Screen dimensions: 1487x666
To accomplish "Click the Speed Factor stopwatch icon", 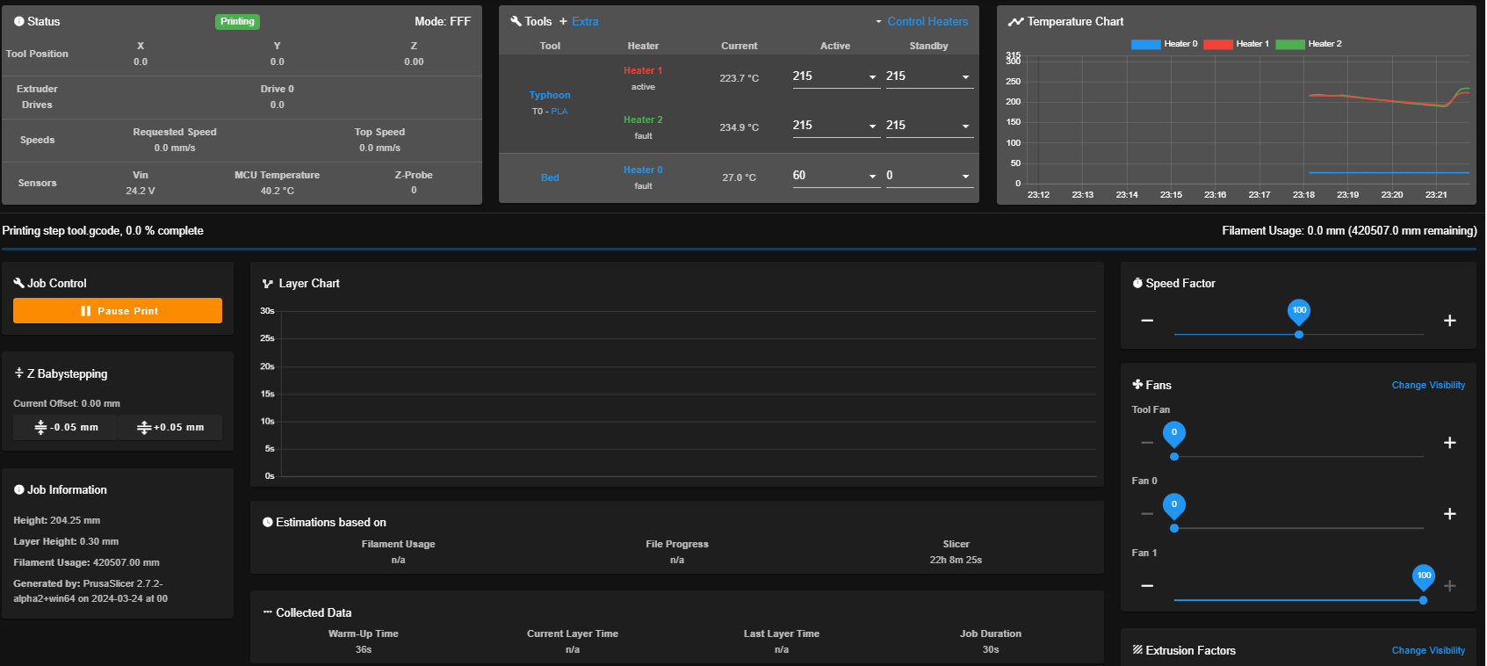I will click(x=1137, y=283).
